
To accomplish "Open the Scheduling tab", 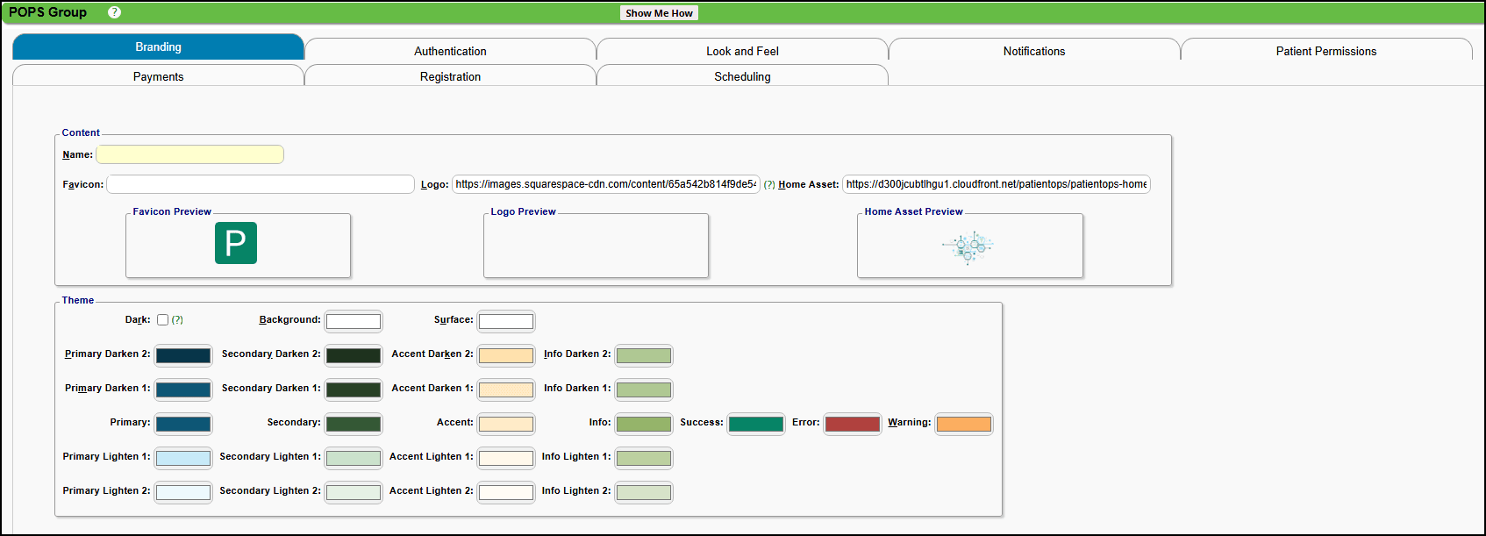I will pyautogui.click(x=742, y=76).
